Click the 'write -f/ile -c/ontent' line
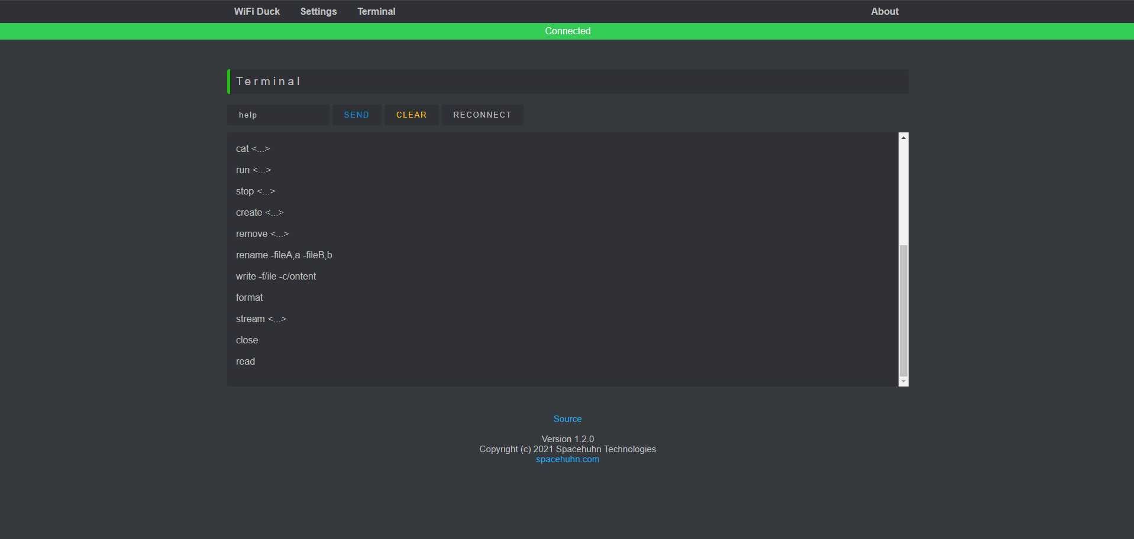This screenshot has width=1134, height=539. click(x=276, y=277)
